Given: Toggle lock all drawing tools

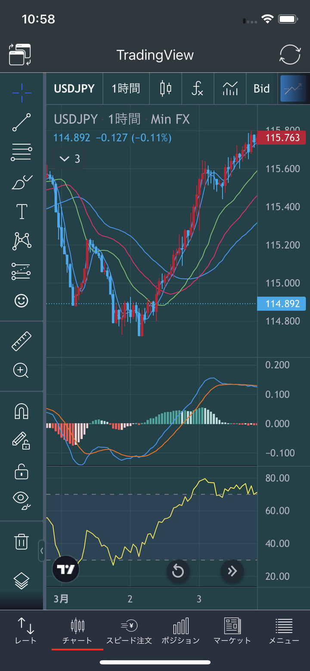Looking at the screenshot, I should (x=22, y=471).
